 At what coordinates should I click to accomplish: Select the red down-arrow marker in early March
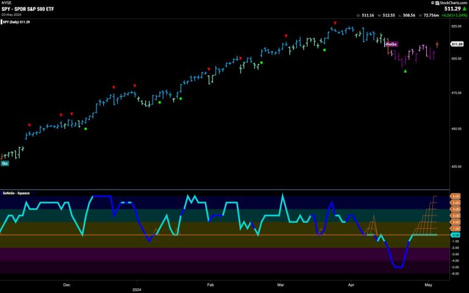(x=286, y=36)
